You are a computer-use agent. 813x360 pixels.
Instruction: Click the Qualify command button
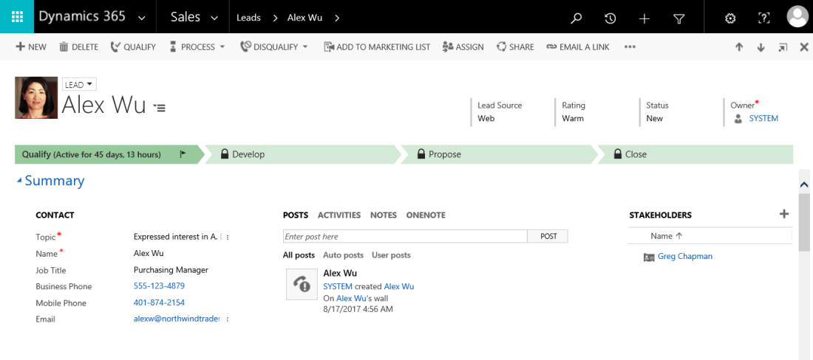click(x=133, y=47)
